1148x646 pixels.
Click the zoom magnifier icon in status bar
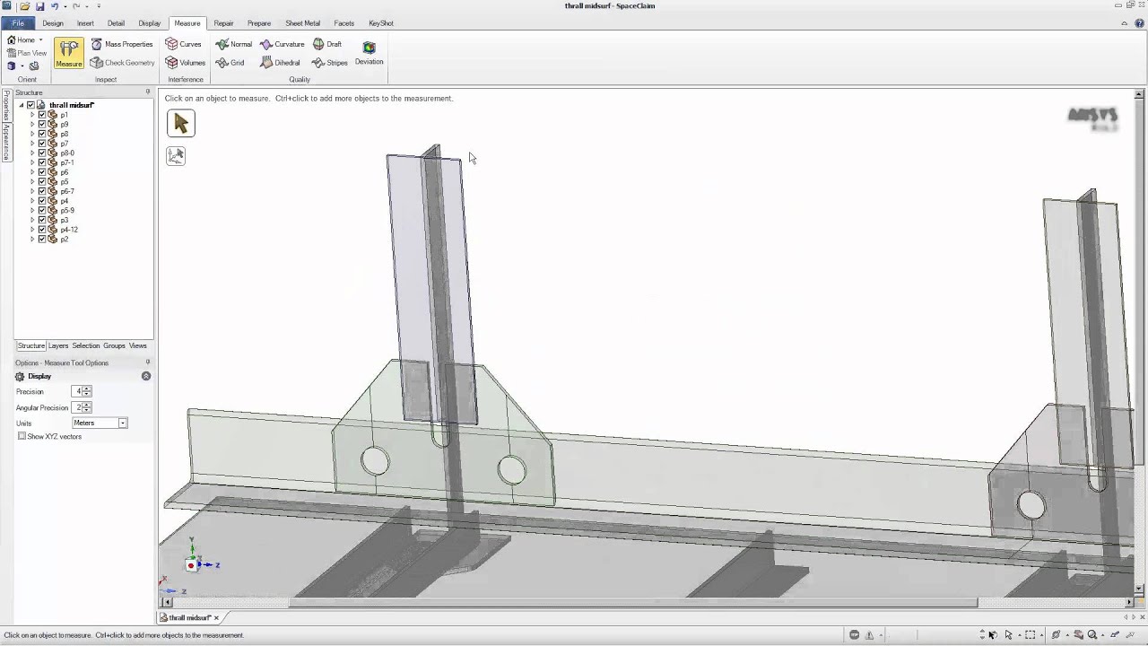click(1092, 635)
